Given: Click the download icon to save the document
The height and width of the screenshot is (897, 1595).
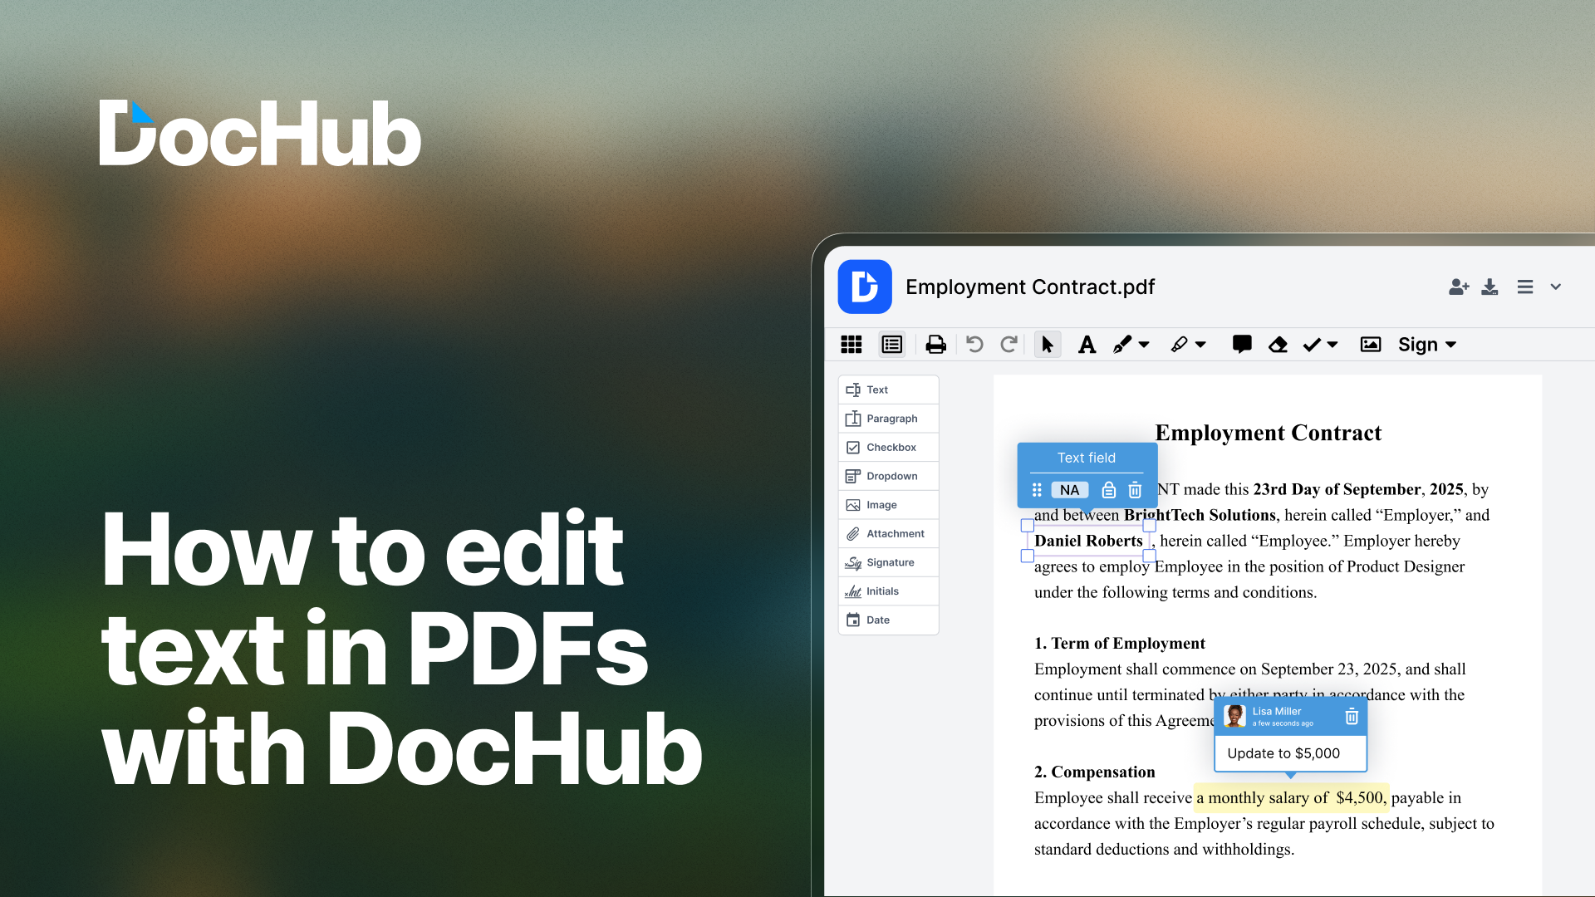Looking at the screenshot, I should pyautogui.click(x=1489, y=287).
